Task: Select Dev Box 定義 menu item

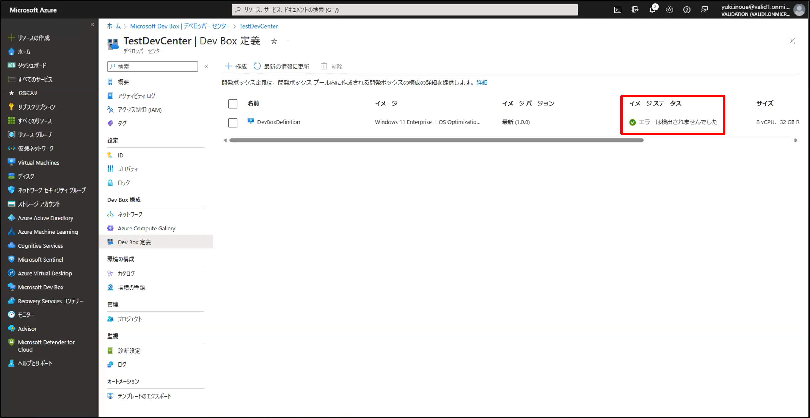Action: coord(156,242)
